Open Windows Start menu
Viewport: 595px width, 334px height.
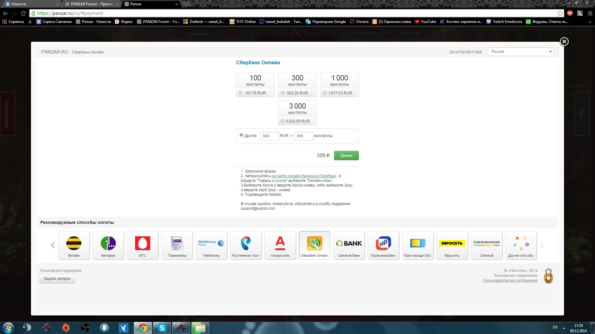click(8, 328)
